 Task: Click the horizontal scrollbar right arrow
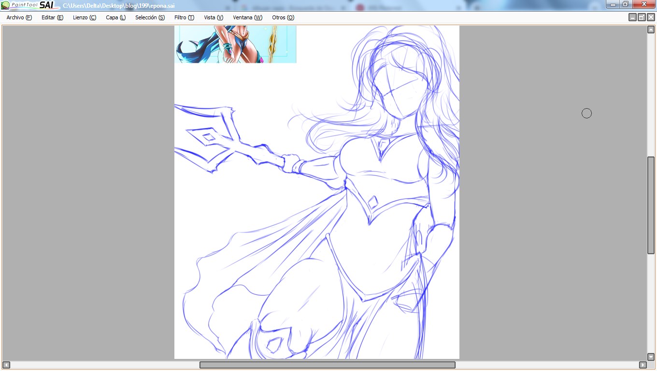(x=643, y=365)
